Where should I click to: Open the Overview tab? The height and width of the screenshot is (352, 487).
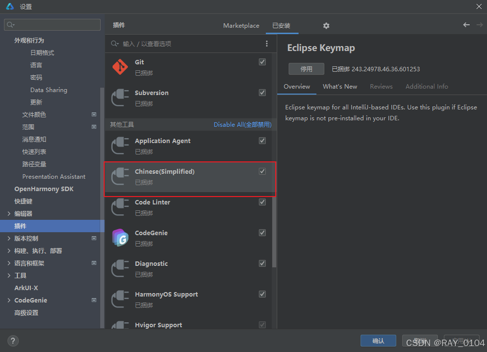pos(297,87)
